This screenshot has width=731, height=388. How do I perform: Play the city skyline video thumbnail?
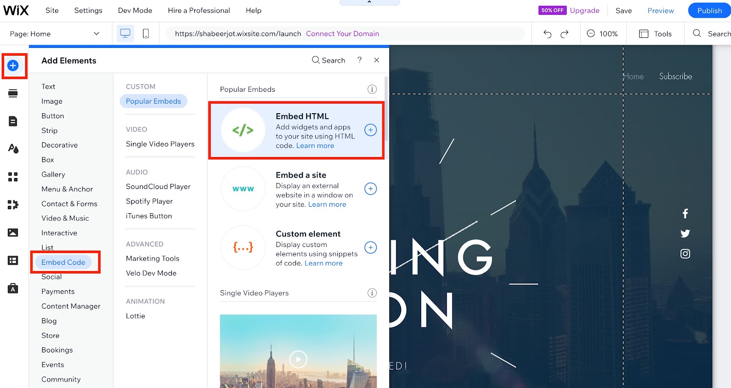pos(298,359)
